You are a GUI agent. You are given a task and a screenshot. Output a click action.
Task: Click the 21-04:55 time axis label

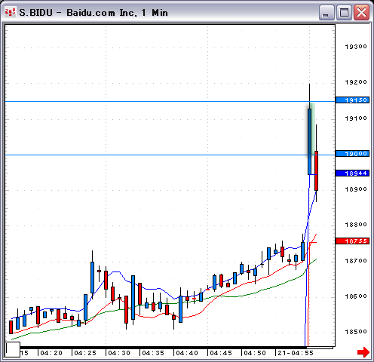296,353
